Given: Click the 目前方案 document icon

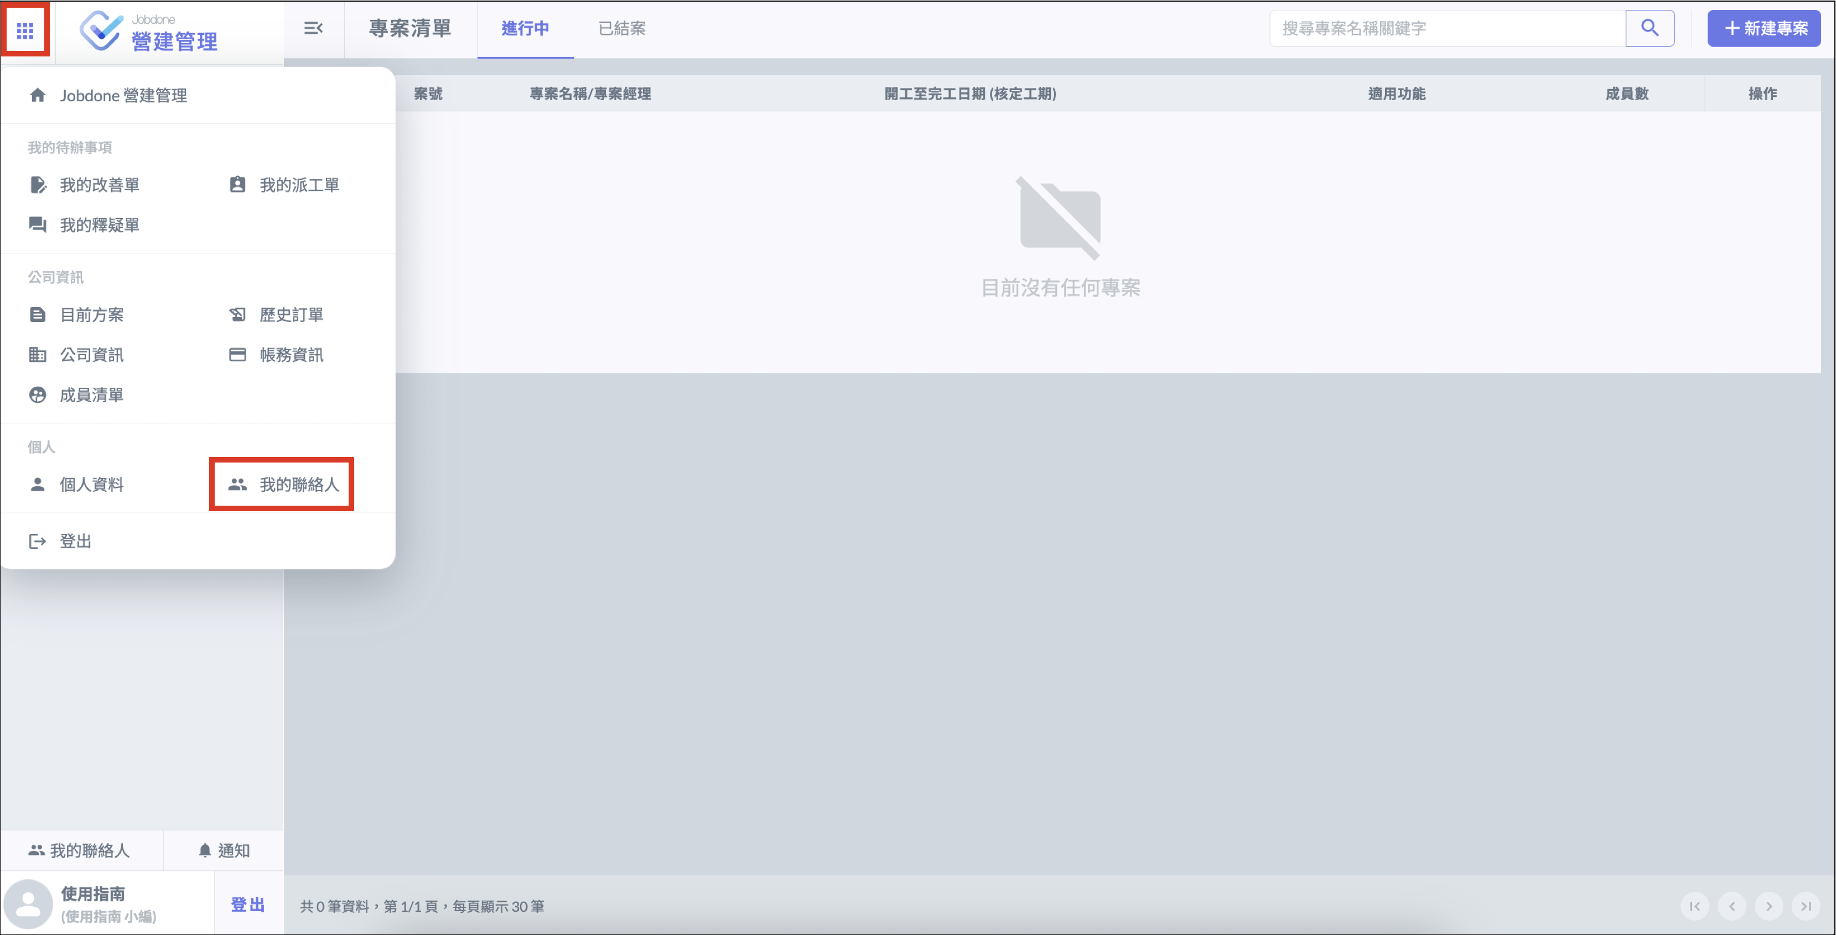Looking at the screenshot, I should pos(38,315).
